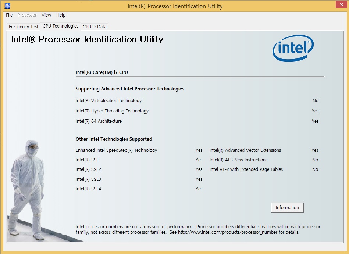Click the Yes value for Intel(R) SSE4
Viewport: 349px width, 254px height.
pos(199,189)
